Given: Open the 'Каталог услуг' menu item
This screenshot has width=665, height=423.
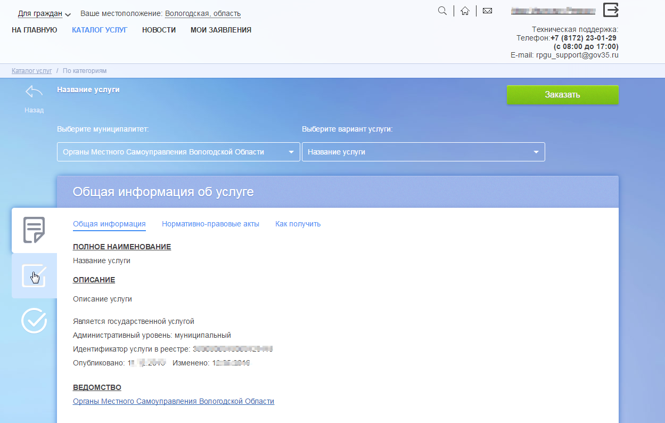Looking at the screenshot, I should tap(100, 30).
